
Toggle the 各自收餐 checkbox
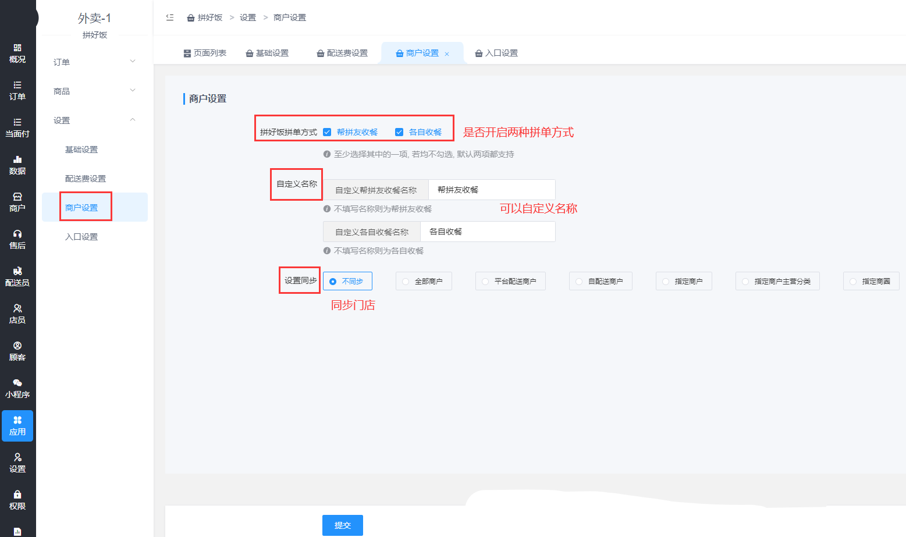pos(399,132)
